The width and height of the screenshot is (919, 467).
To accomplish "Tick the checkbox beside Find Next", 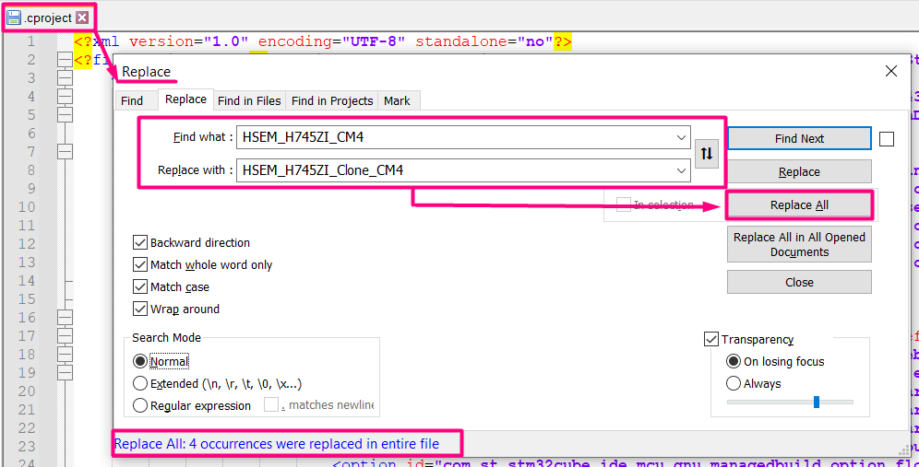I will coord(887,139).
